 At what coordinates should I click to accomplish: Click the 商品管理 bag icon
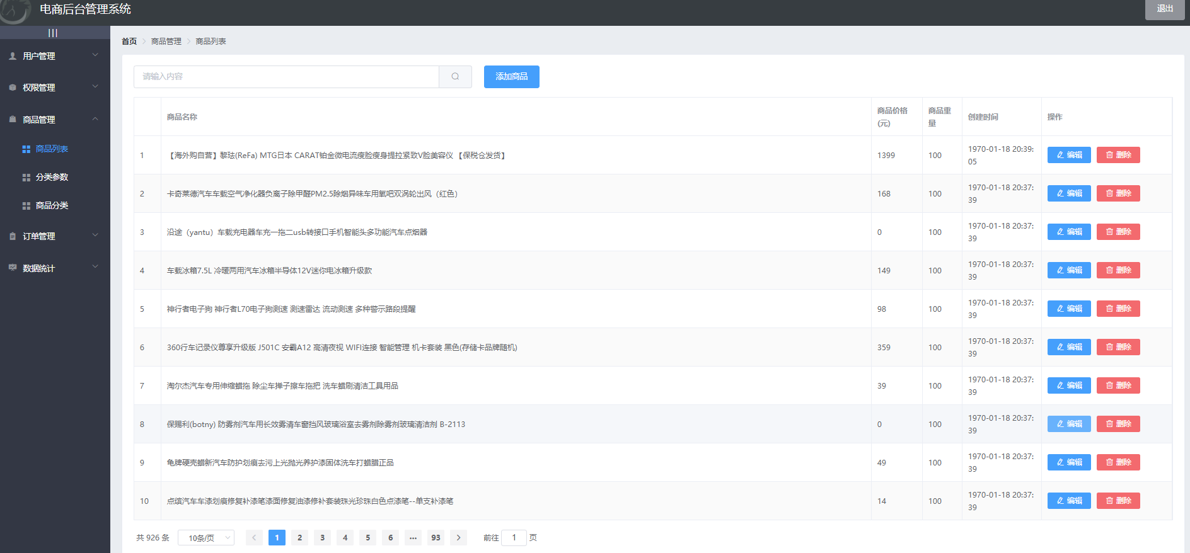[13, 120]
